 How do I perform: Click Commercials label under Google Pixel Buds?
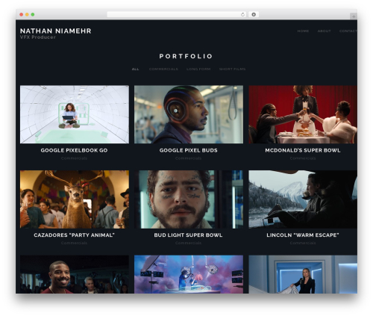(x=188, y=158)
